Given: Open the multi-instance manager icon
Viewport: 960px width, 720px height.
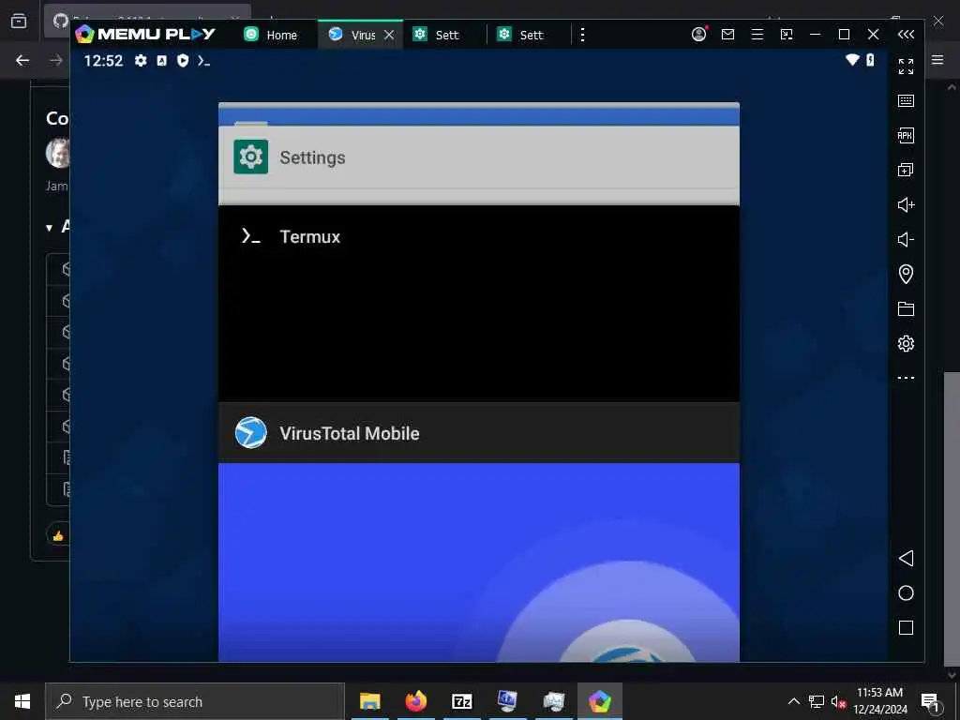Looking at the screenshot, I should pos(906,170).
